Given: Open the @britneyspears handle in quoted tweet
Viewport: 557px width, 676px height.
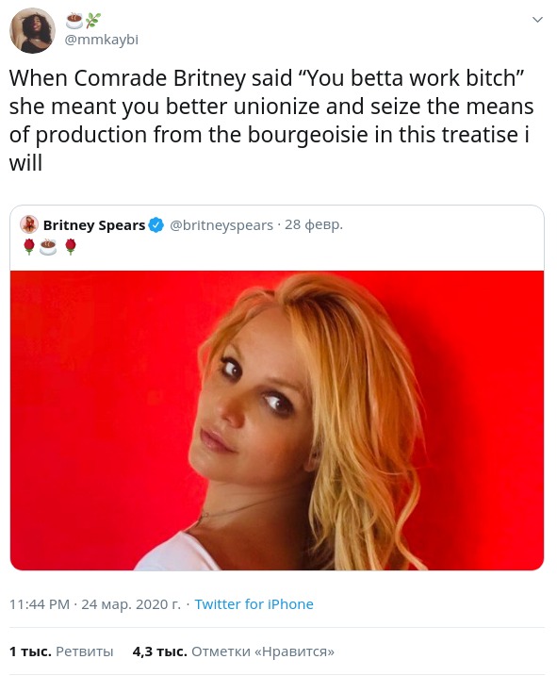Looking at the screenshot, I should tap(221, 225).
